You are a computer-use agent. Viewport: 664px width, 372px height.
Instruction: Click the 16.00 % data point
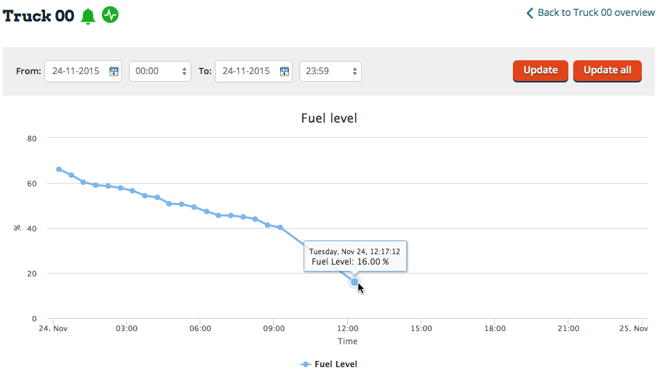click(354, 282)
